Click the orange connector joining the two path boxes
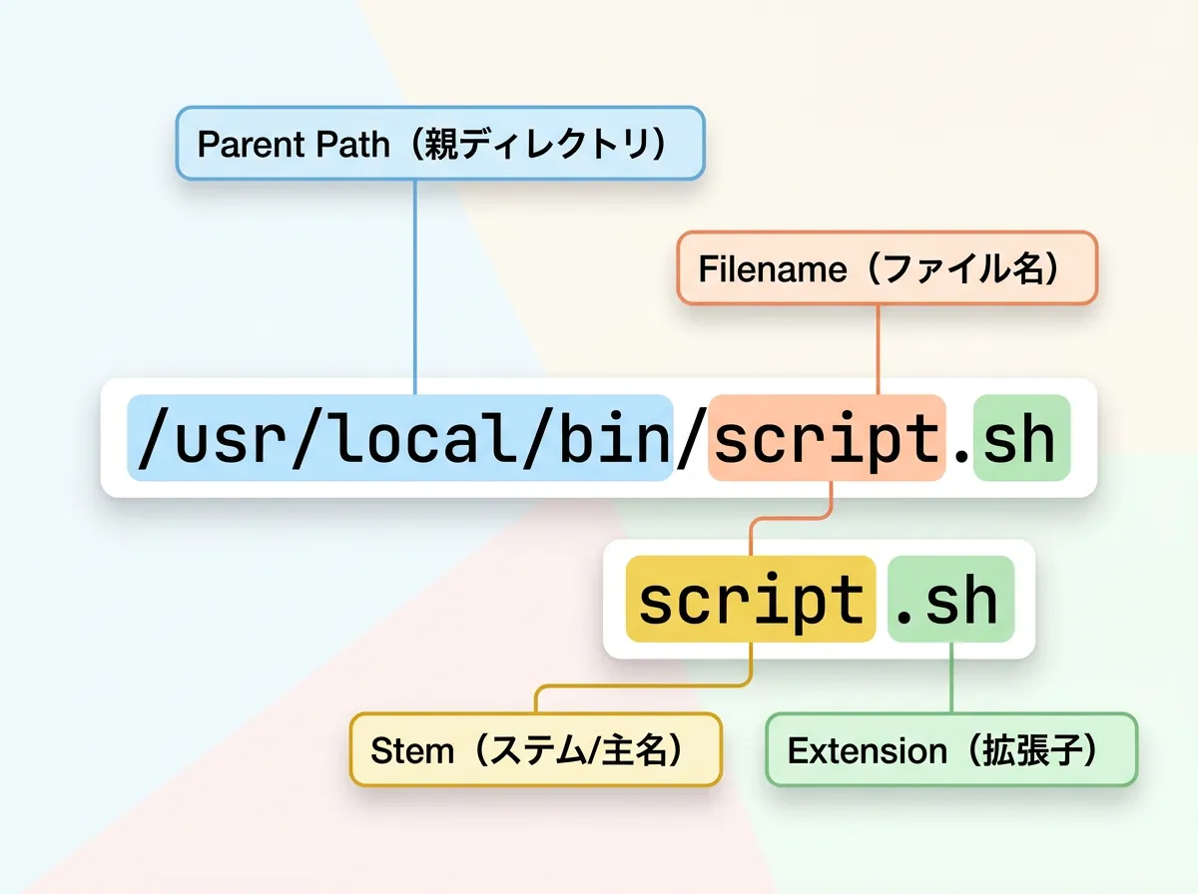This screenshot has width=1198, height=894. tap(789, 518)
